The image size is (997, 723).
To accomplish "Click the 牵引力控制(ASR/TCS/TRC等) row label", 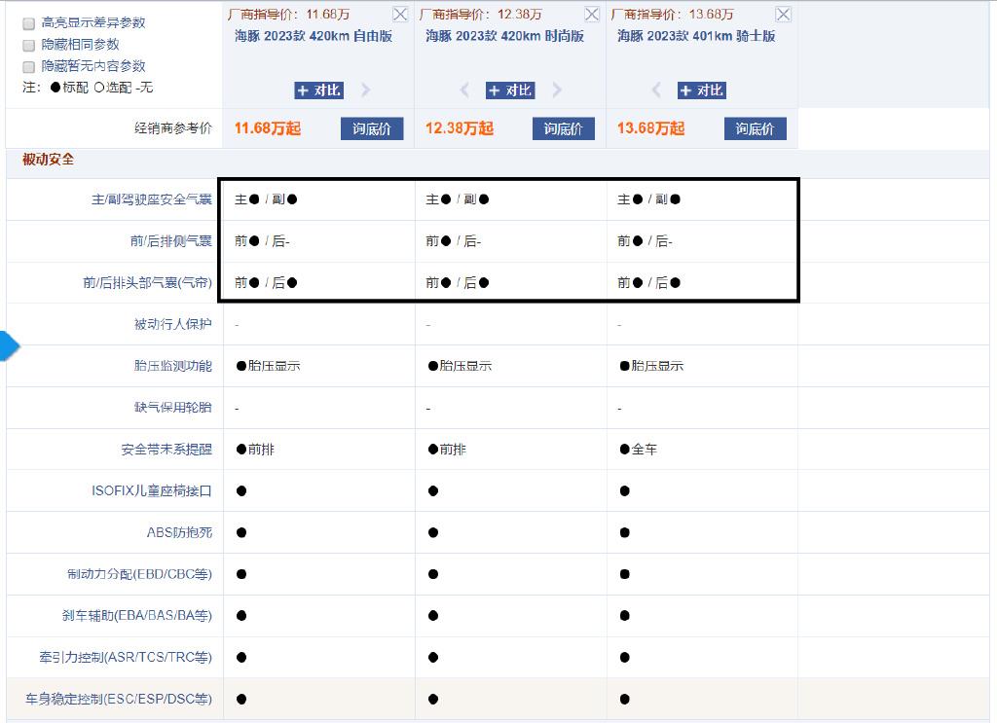I will tap(126, 658).
